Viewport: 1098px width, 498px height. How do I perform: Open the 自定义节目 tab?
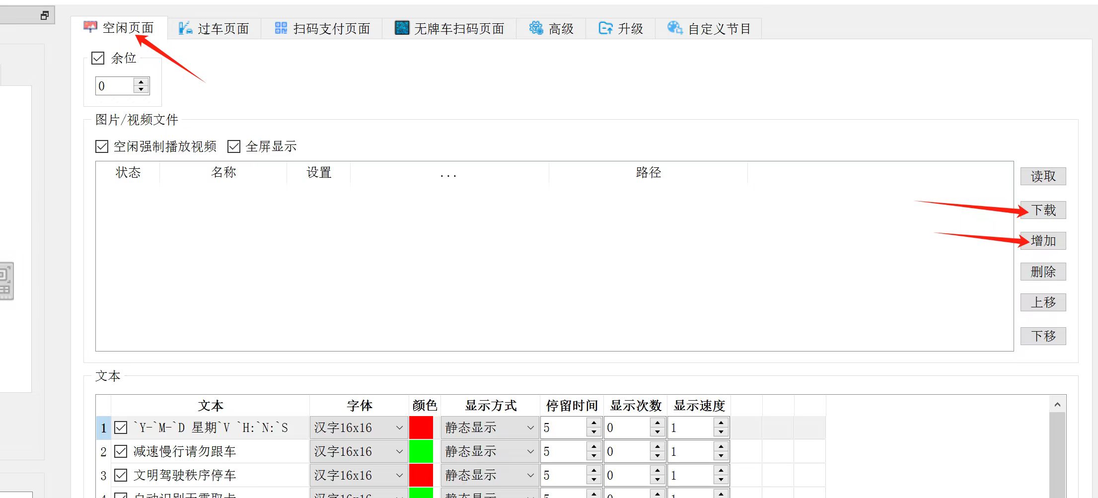coord(709,28)
